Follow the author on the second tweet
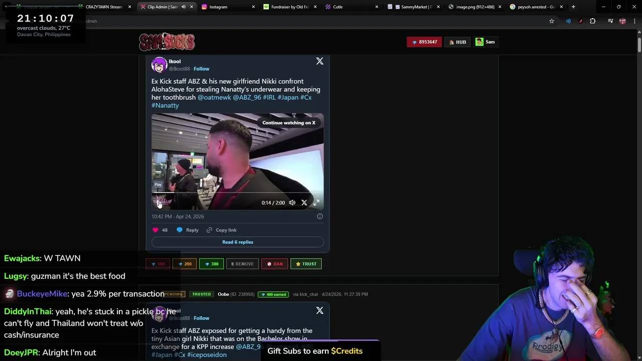The width and height of the screenshot is (642, 361). pos(202,318)
